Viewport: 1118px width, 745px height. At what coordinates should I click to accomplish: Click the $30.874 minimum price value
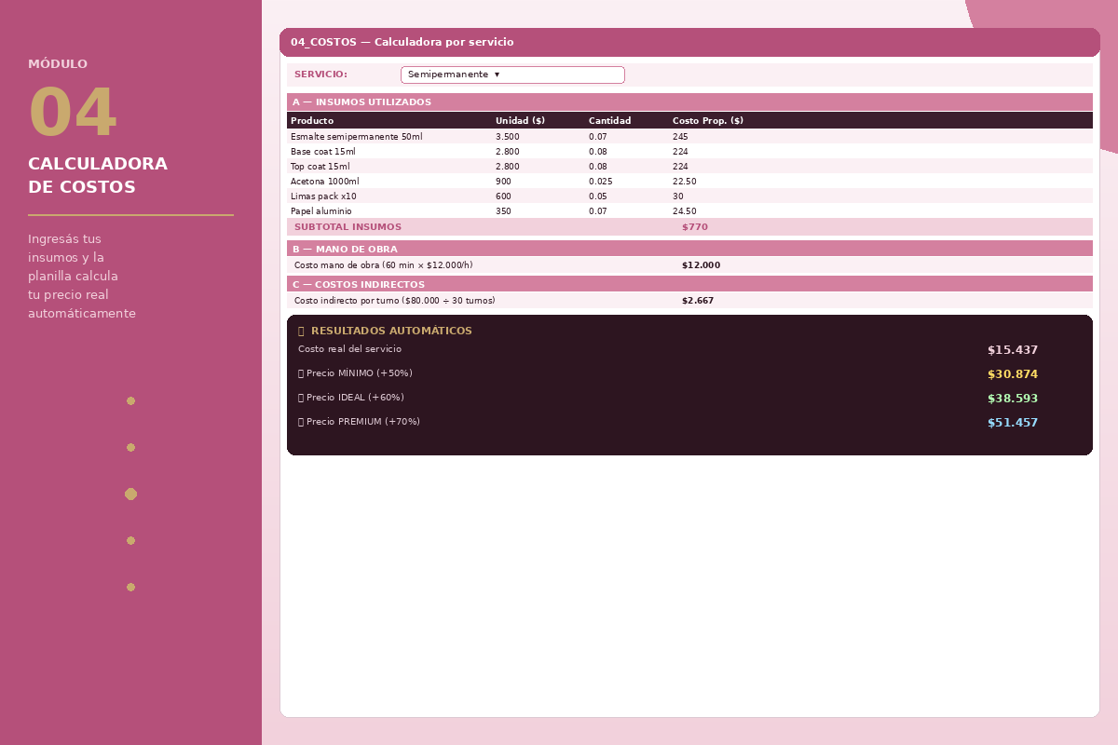(x=1013, y=374)
